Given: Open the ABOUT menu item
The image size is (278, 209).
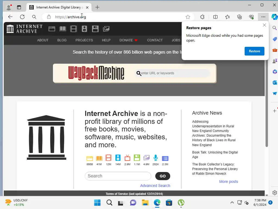Looking at the screenshot, I should [43, 40].
